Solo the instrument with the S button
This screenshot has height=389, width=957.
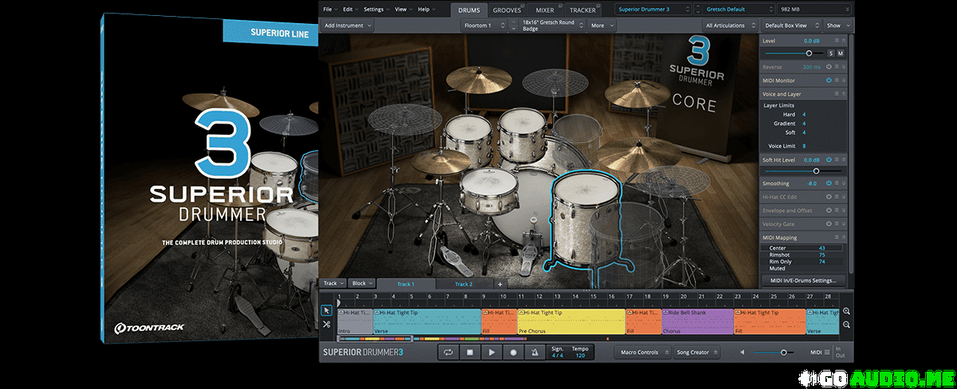(830, 53)
